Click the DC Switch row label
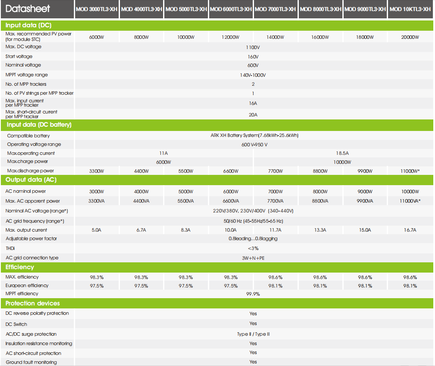The width and height of the screenshot is (435, 366). click(16, 324)
